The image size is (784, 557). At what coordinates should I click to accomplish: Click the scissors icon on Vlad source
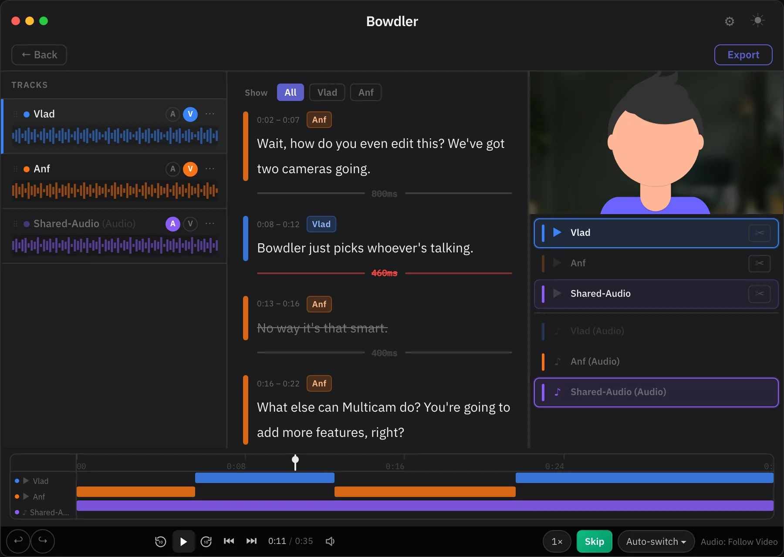click(x=759, y=233)
